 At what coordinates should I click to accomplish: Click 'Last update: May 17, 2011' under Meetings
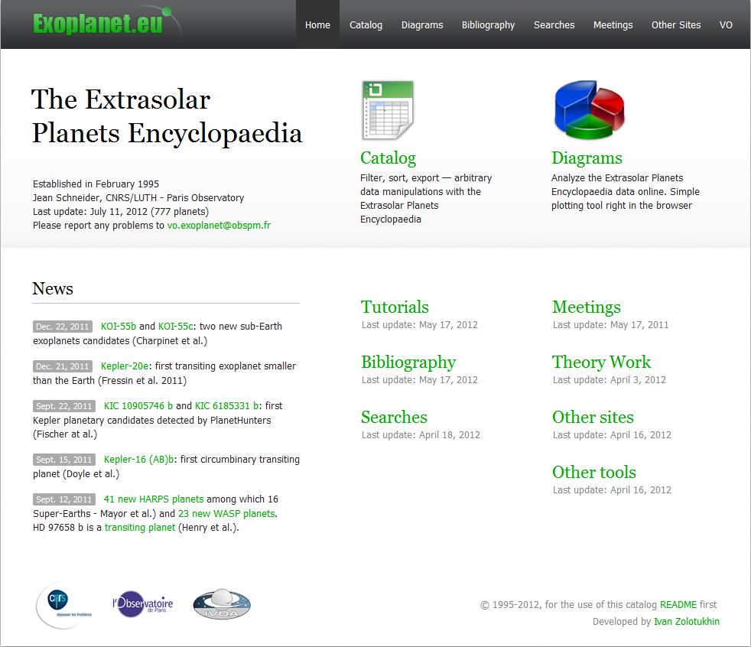[611, 325]
